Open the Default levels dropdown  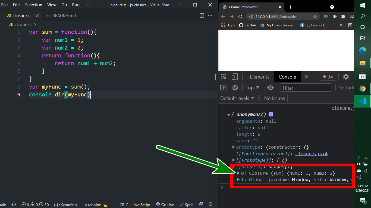(x=237, y=98)
